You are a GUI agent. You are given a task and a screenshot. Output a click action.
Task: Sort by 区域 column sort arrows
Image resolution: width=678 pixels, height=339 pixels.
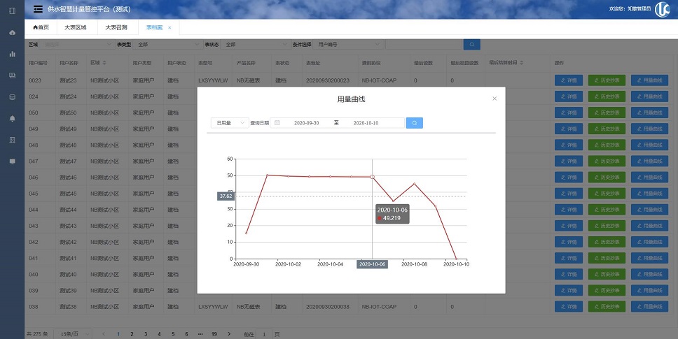pyautogui.click(x=104, y=63)
